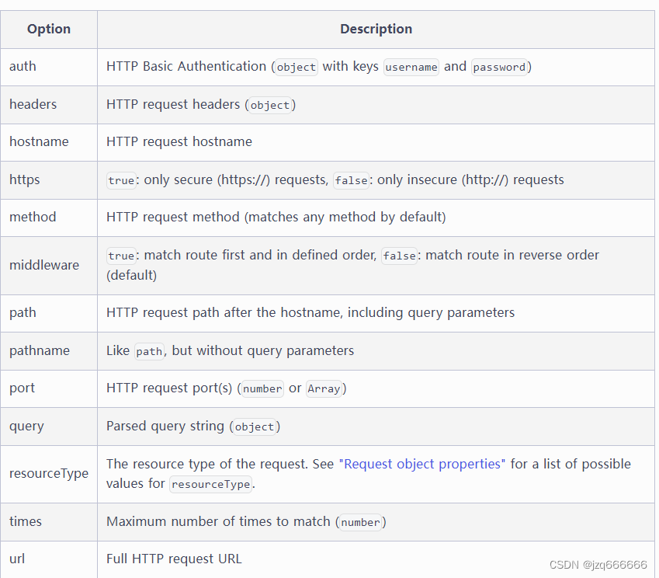659x578 pixels.
Task: Click the path code tag in pathname row
Action: point(149,351)
